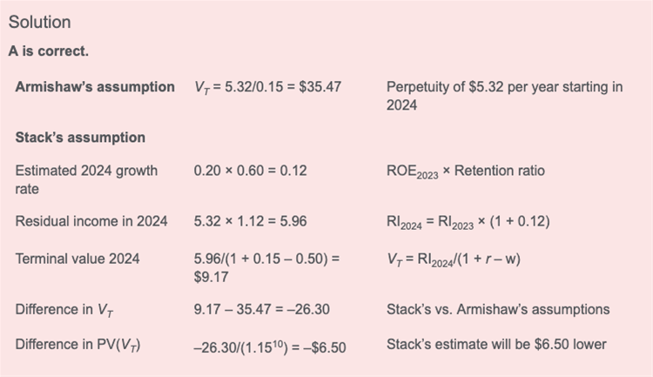Click the Difference in PV(VT) label
This screenshot has width=653, height=377.
tap(77, 345)
